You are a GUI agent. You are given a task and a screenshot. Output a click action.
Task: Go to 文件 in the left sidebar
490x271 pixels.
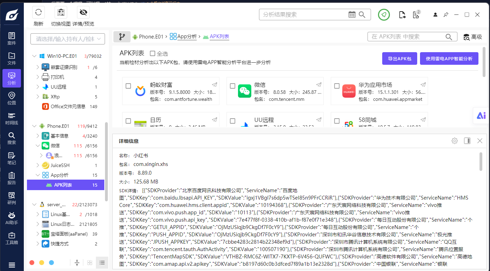click(x=12, y=58)
